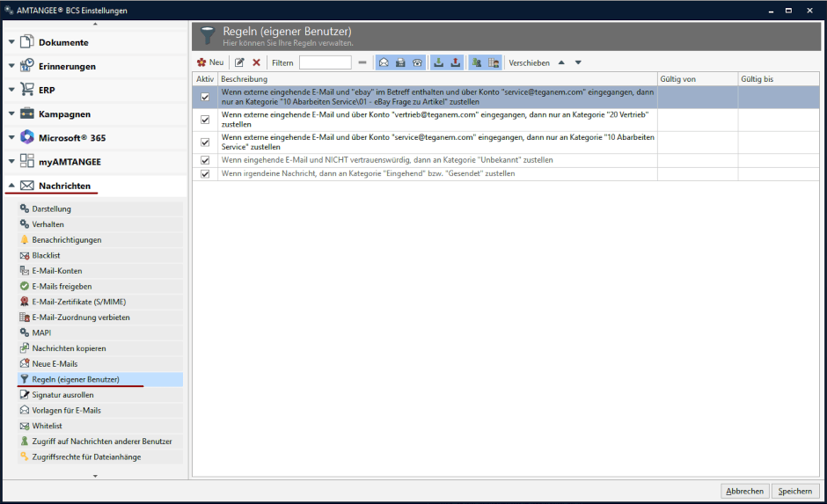Uncheck the ebay rule Aktiv checkbox
The width and height of the screenshot is (827, 504).
click(205, 97)
